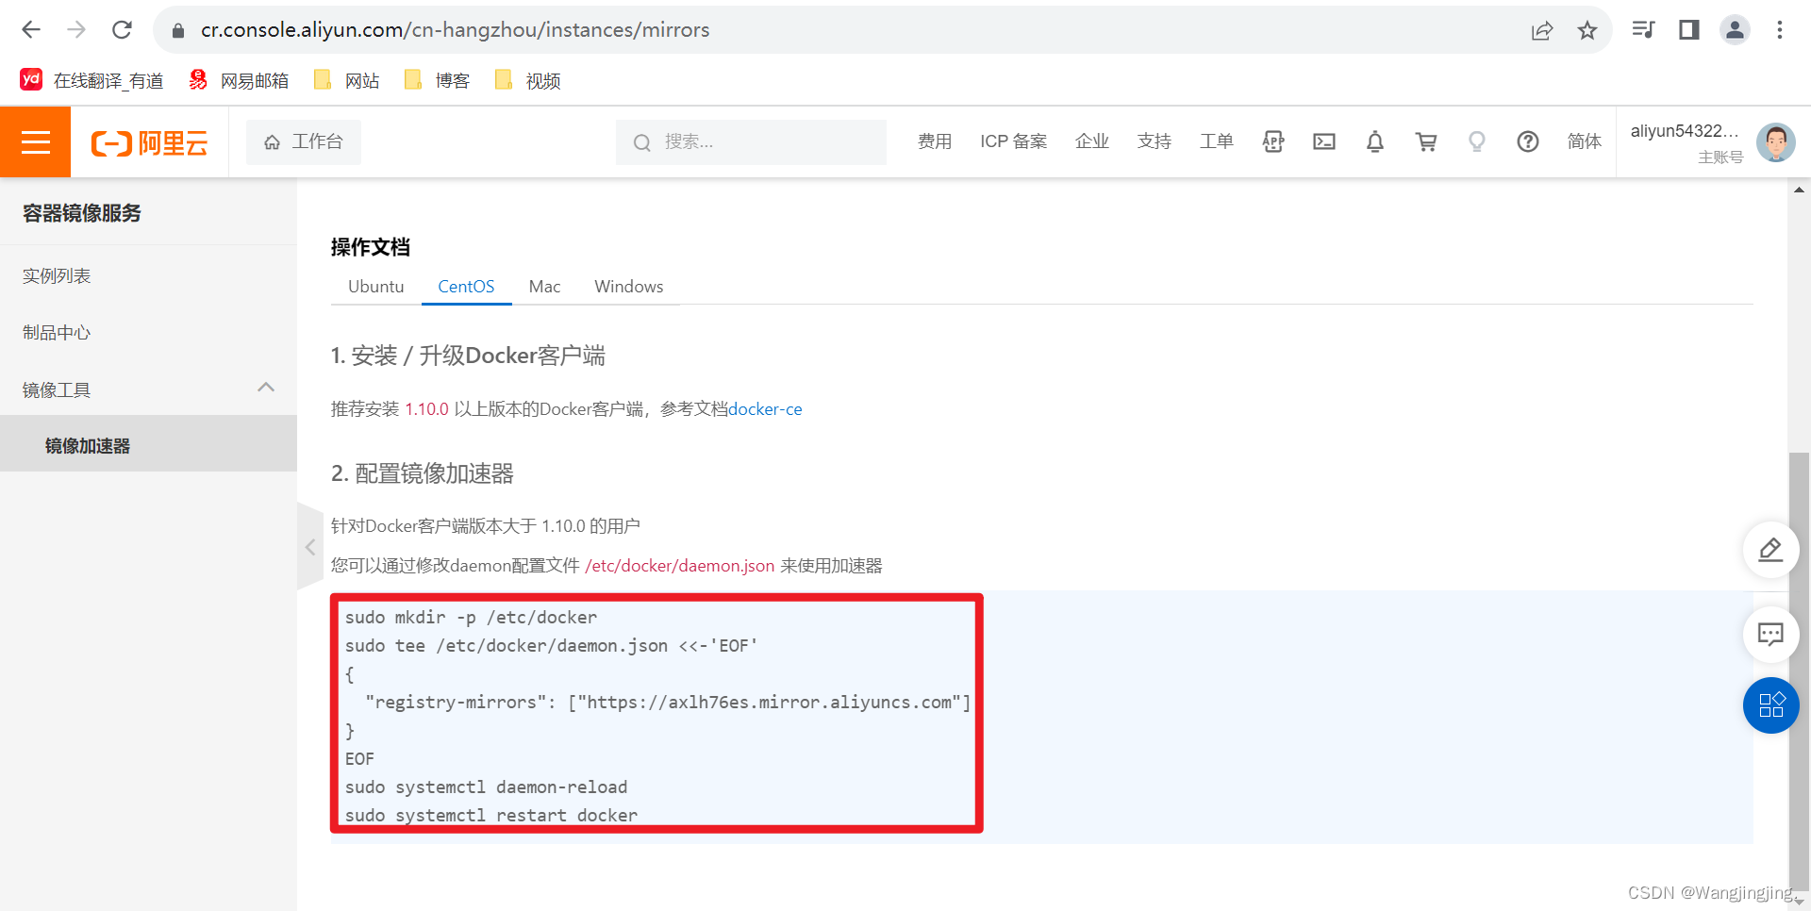Open the 企业 menu

click(x=1092, y=141)
